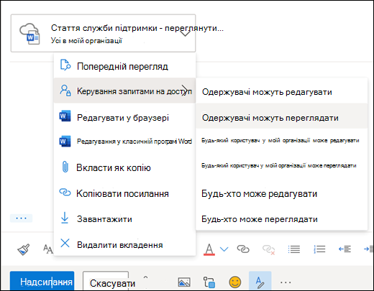This screenshot has height=291, width=374.
Task: Click the format painter brush icon
Action: click(x=23, y=249)
